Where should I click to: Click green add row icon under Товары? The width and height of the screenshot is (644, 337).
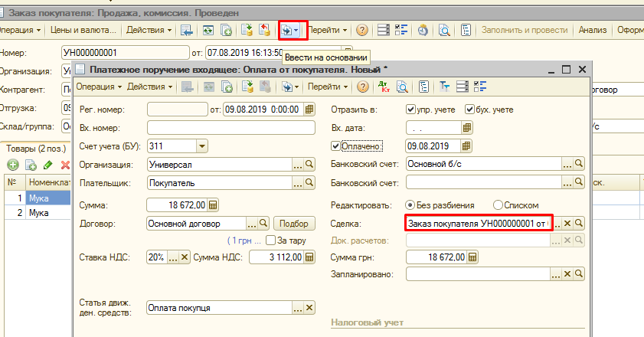pos(13,165)
